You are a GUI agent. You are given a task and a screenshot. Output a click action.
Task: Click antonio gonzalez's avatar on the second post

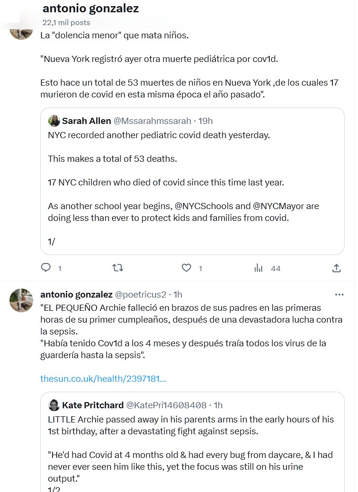pyautogui.click(x=22, y=300)
